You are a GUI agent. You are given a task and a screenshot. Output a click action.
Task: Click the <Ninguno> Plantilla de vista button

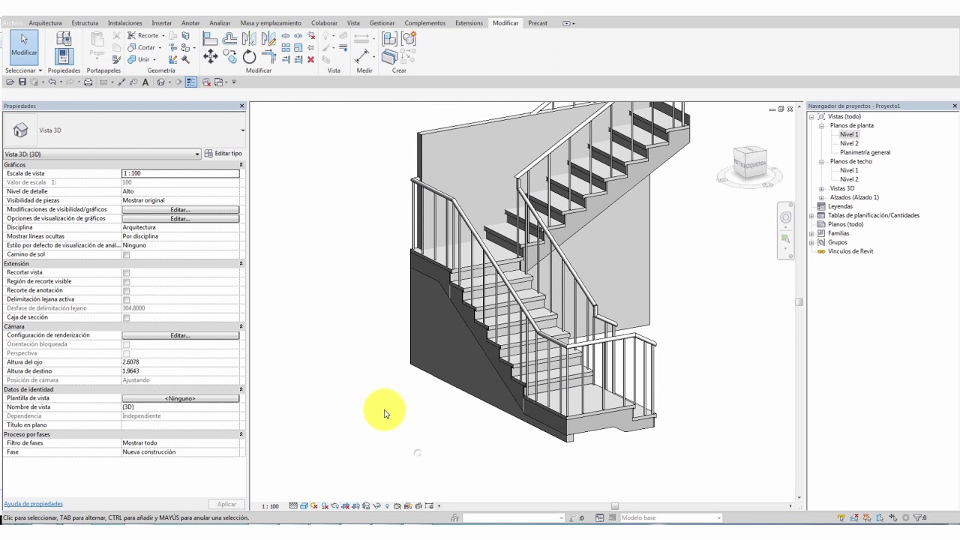click(x=180, y=399)
